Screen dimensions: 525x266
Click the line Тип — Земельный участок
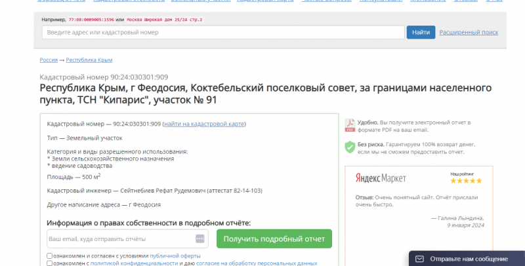pyautogui.click(x=85, y=138)
